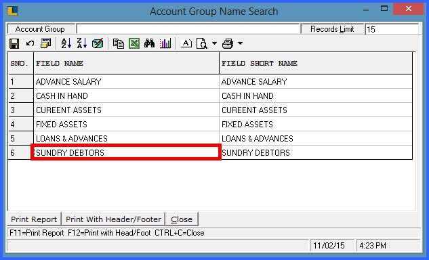
Task: Click the Print Report button
Action: 34,219
